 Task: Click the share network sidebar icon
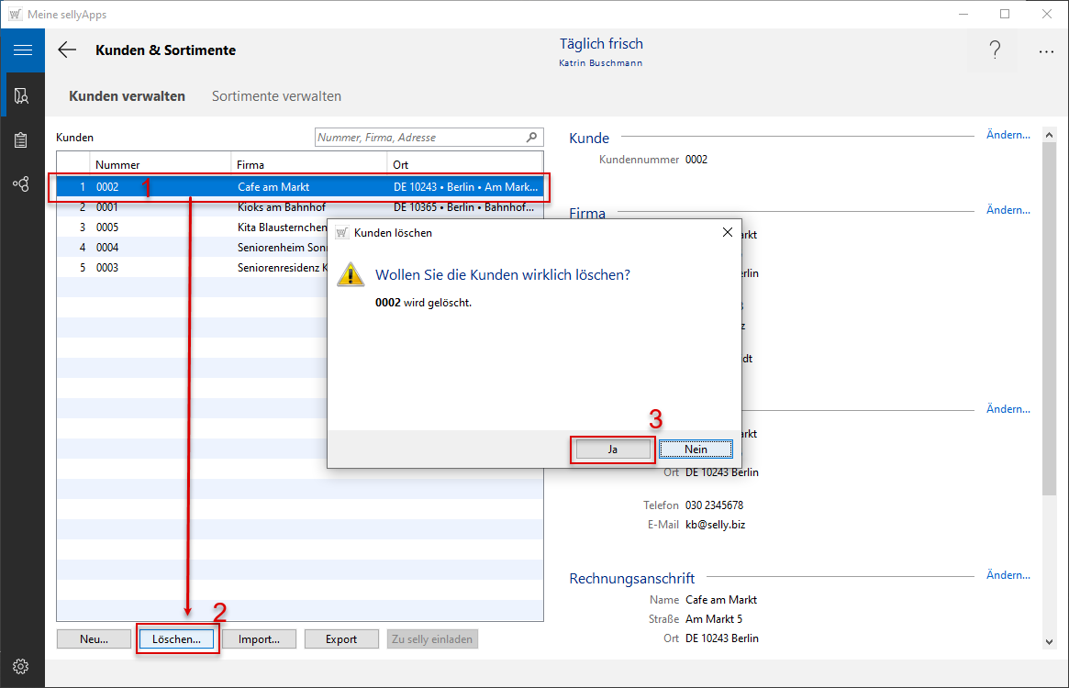(x=22, y=184)
